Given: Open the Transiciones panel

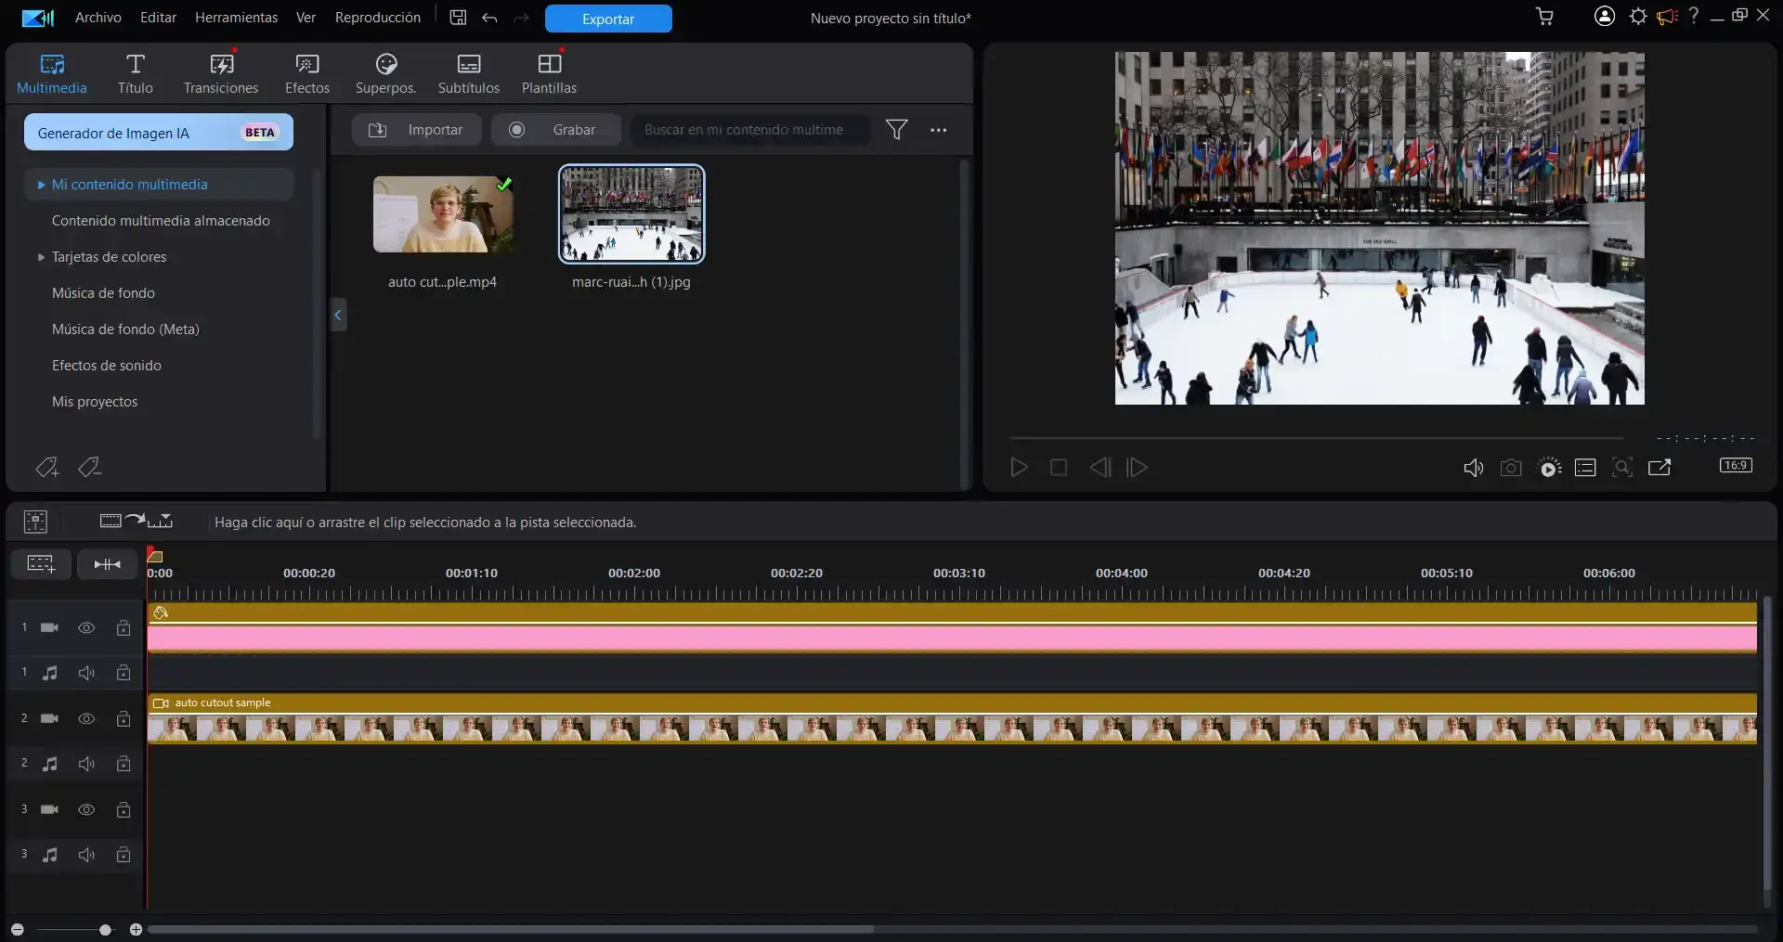Looking at the screenshot, I should (220, 72).
